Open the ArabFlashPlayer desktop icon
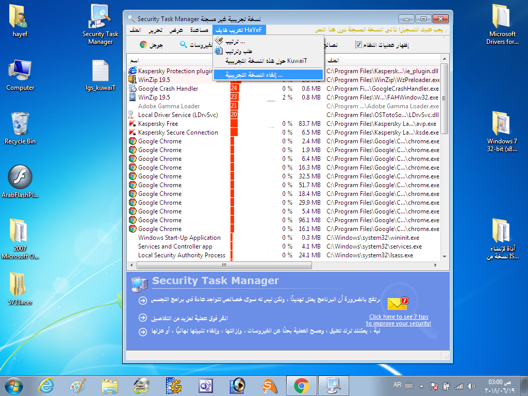 20,181
